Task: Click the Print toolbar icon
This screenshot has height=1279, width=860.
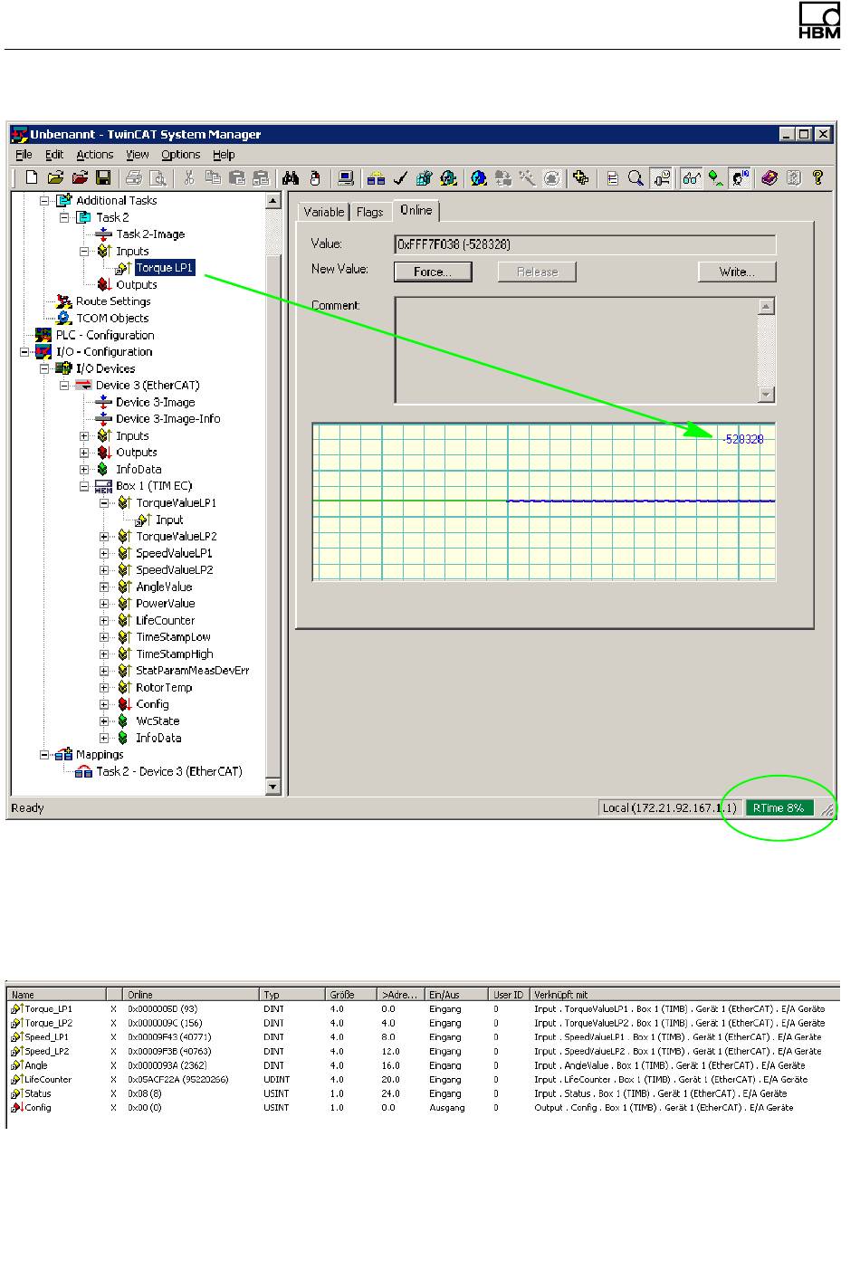Action: click(x=134, y=178)
